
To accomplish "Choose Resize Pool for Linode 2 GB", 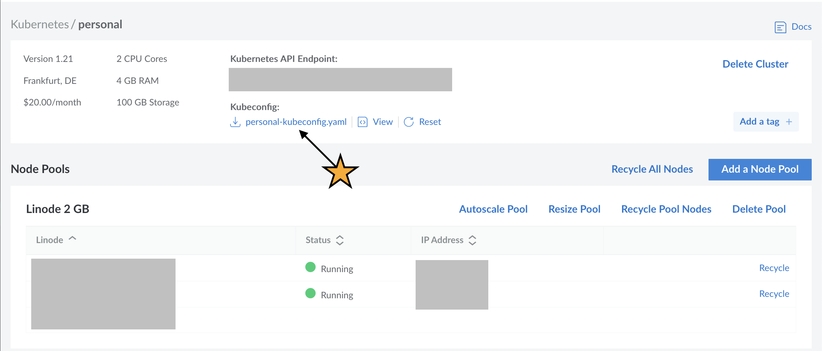I will (574, 209).
